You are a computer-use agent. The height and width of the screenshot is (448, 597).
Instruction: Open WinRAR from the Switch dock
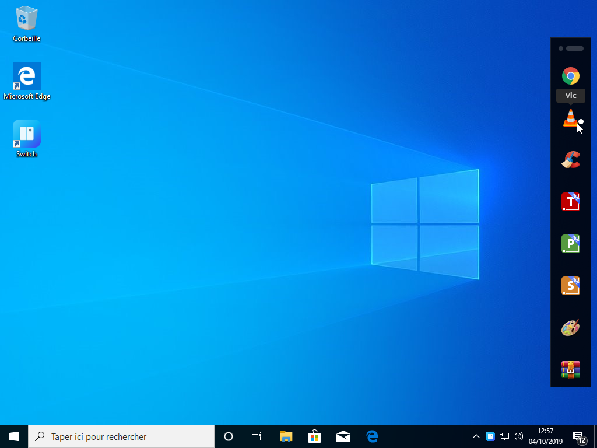click(570, 369)
